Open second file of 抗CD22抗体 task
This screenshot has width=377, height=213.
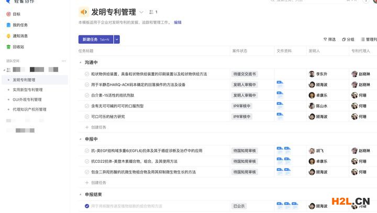pos(287,161)
